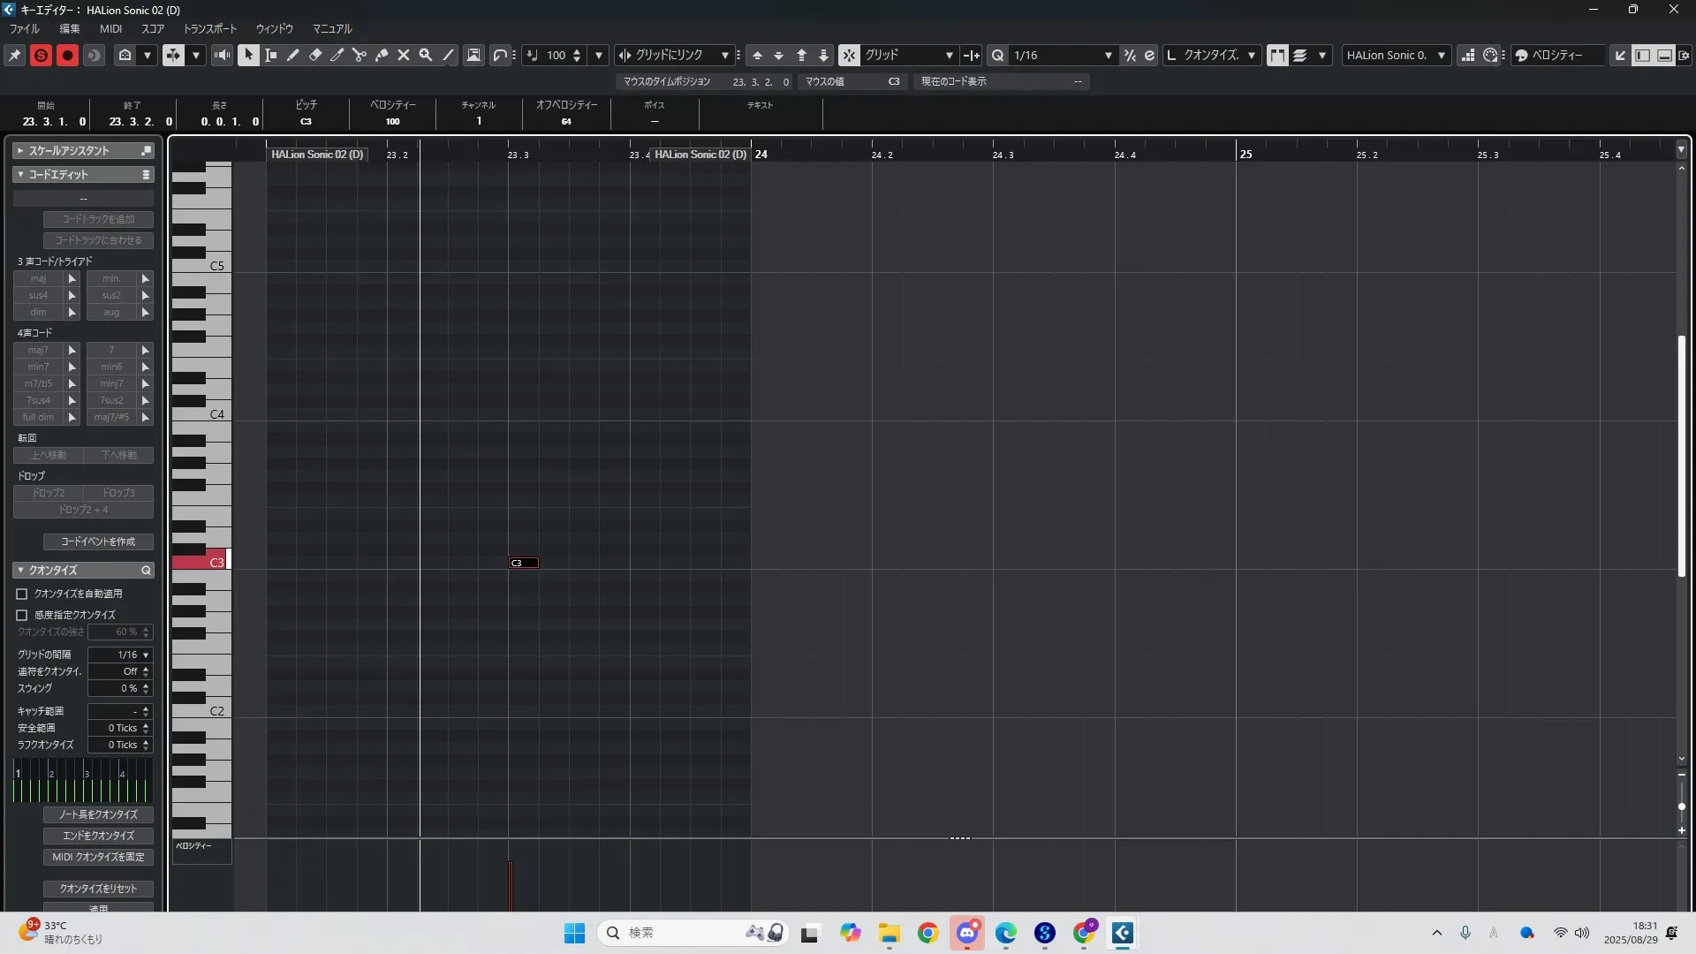Screen dimensions: 1696x954
Task: Toggle the Snap on/off button
Action: pyautogui.click(x=848, y=55)
